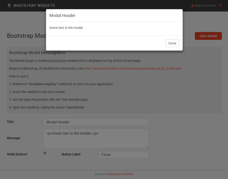228x179 pixels.
Task: Click the 'Button Label:' label
Action: [71, 154]
